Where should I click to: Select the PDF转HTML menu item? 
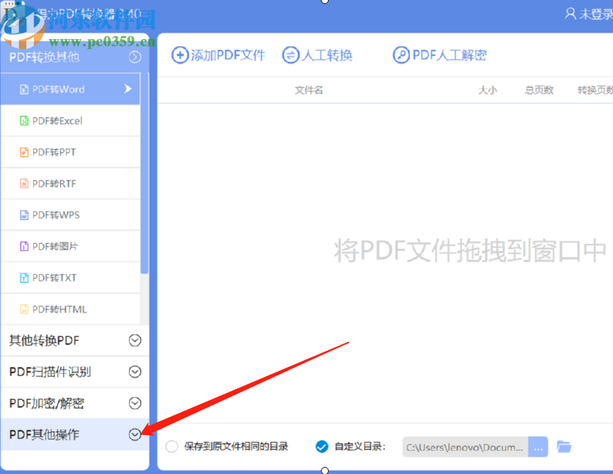tap(70, 309)
